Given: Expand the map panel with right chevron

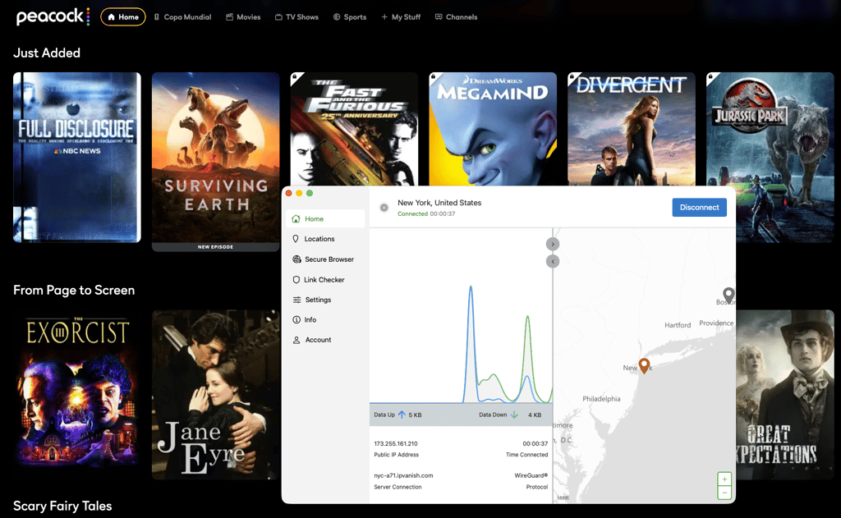Looking at the screenshot, I should point(553,245).
